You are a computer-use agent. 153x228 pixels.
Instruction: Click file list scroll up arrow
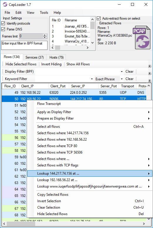tap(92, 19)
